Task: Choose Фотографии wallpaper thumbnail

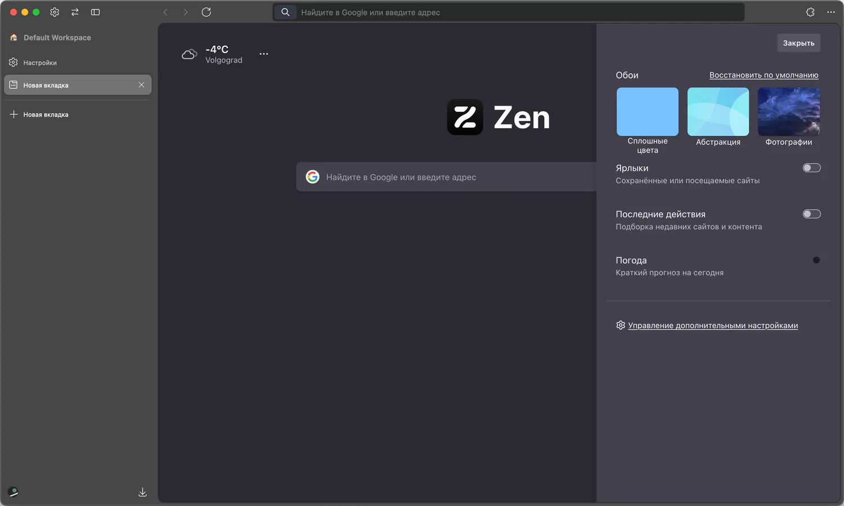Action: 789,111
